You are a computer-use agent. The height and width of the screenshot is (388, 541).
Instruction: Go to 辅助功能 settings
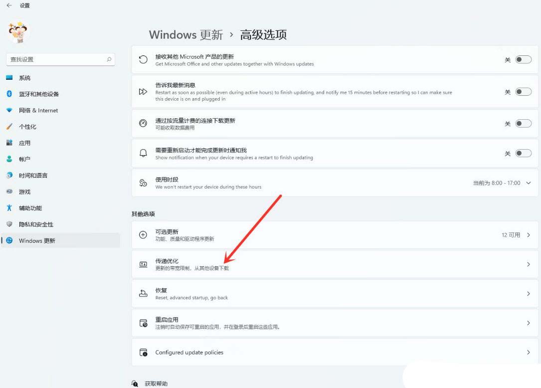pos(61,208)
